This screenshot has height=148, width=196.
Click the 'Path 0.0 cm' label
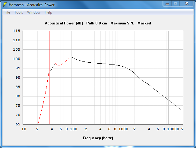pos(96,23)
